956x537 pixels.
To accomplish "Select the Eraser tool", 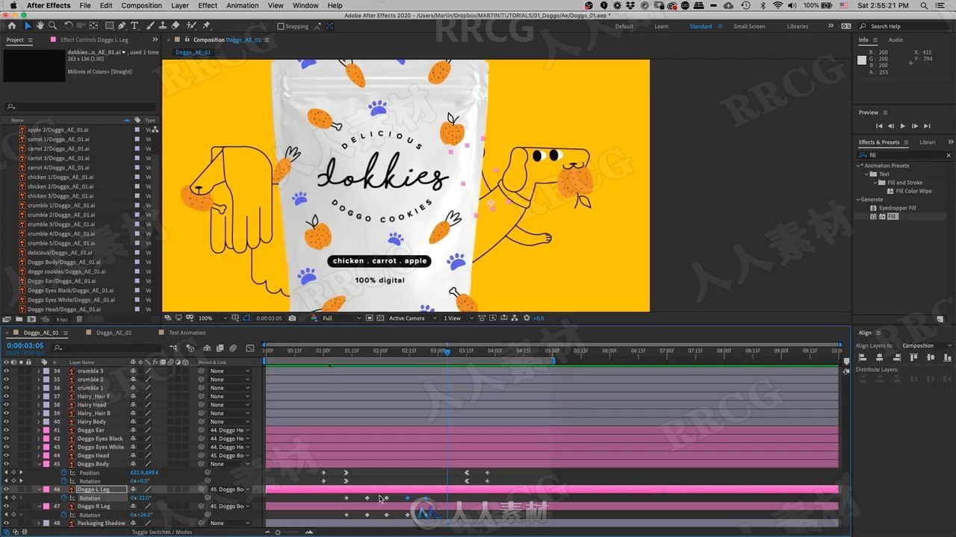I will pos(175,25).
